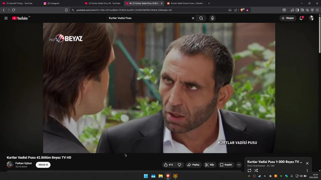Open the NVIDIA tray icon
The width and height of the screenshot is (321, 180).
pyautogui.click(x=249, y=176)
